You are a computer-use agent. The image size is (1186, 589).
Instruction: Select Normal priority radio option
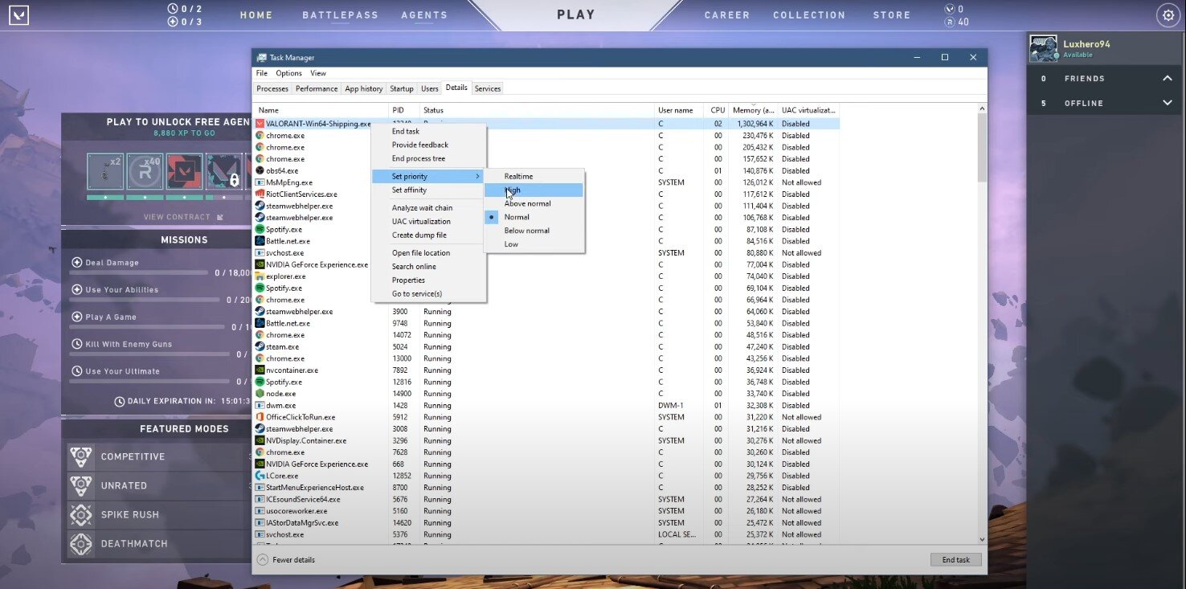coord(517,217)
